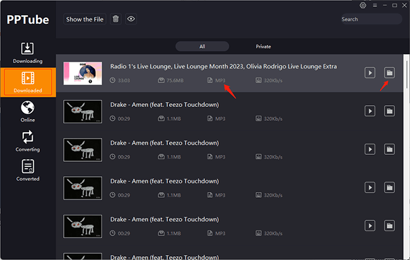Play the first Drake - Amen entry

click(x=370, y=111)
